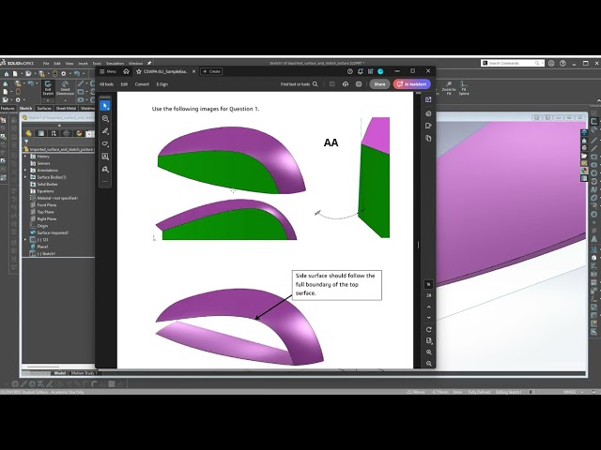601x450 pixels.
Task: Open Acrobat Edit menu item
Action: (x=124, y=84)
